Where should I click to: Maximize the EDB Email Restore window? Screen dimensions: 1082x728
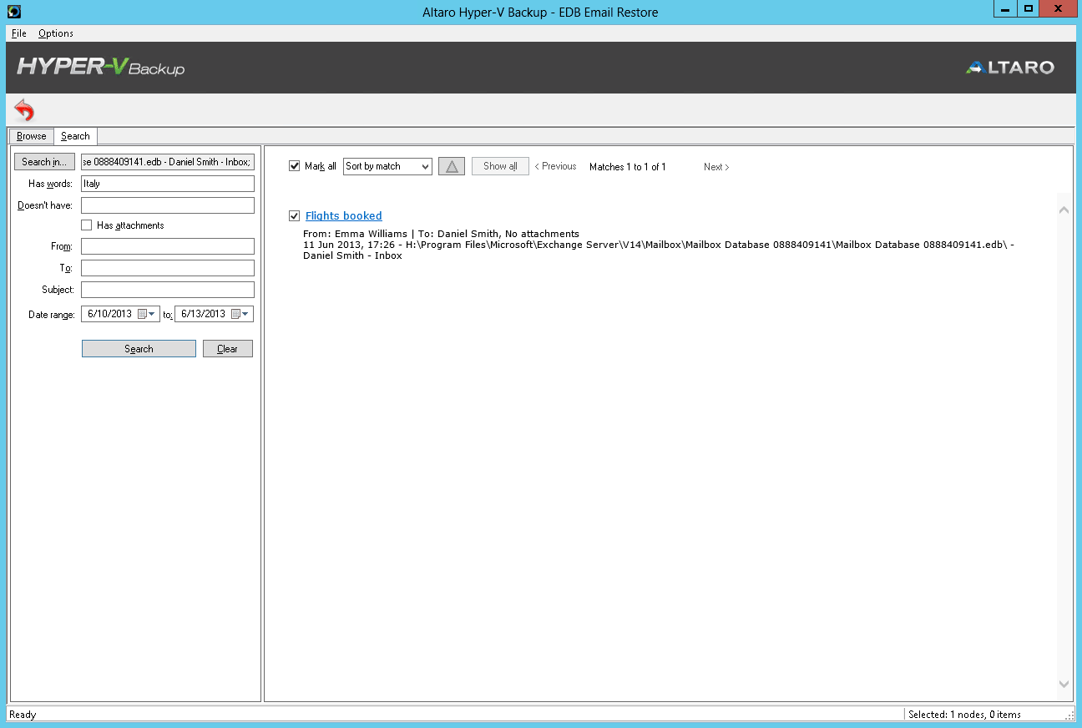(x=1029, y=8)
